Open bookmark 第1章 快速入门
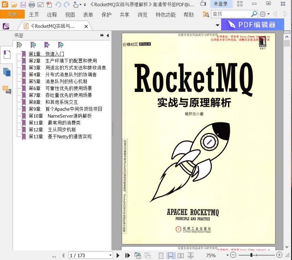Viewport: 292px width, 260px height. (46, 54)
